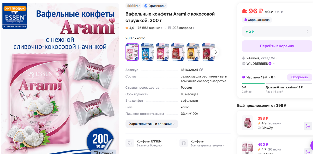Select the Kit Kat style blue candy thumbnail
Image resolution: width=313 pixels, height=154 pixels.
(147, 52)
